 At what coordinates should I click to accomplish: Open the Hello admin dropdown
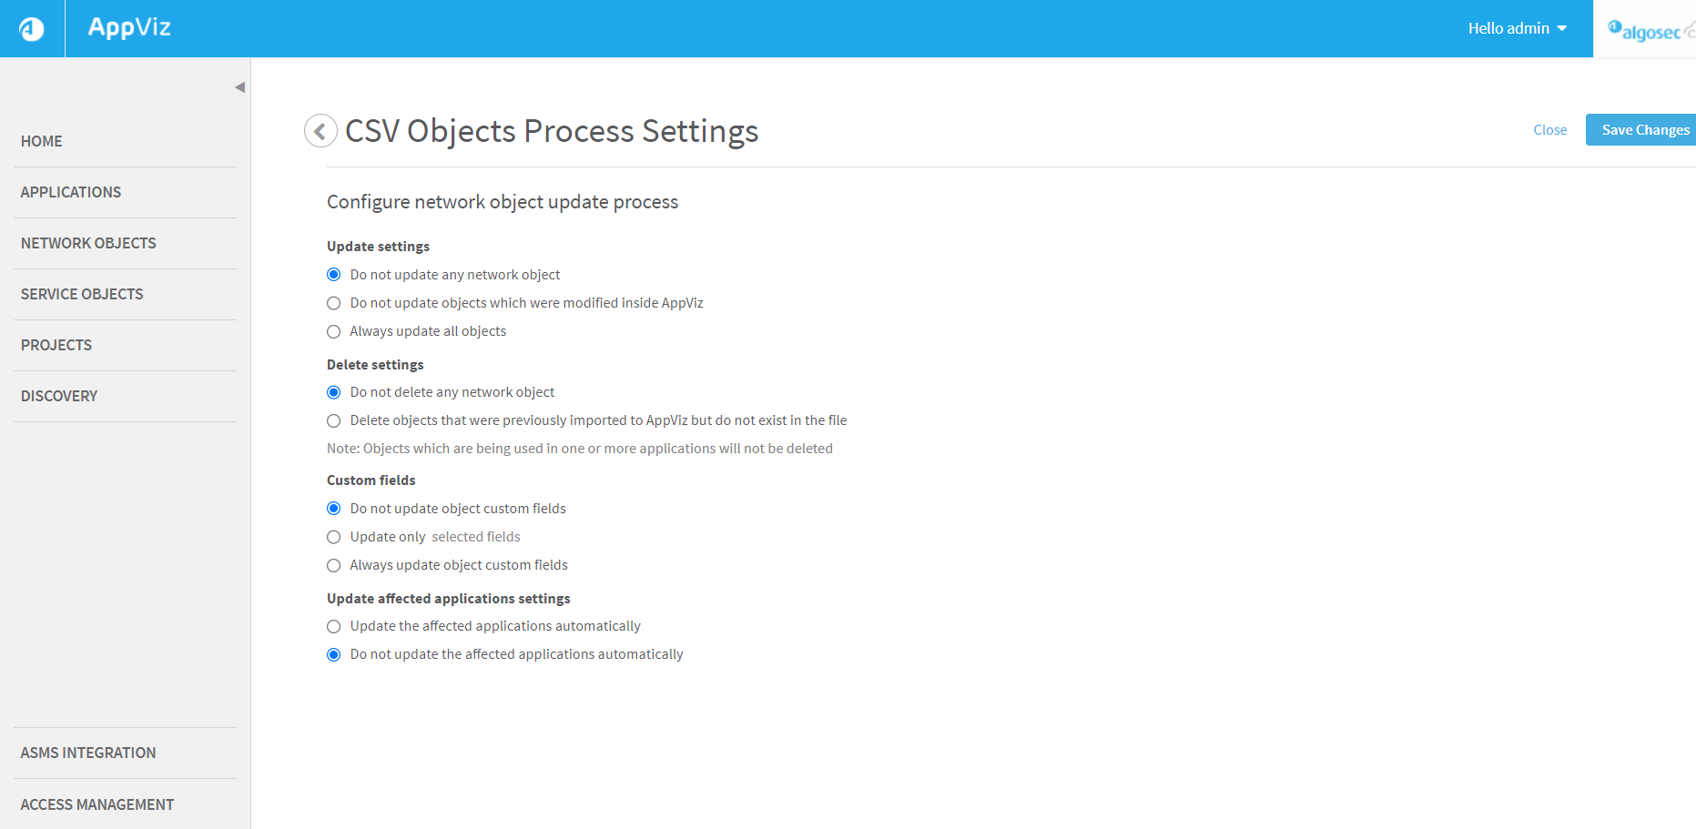pyautogui.click(x=1517, y=28)
